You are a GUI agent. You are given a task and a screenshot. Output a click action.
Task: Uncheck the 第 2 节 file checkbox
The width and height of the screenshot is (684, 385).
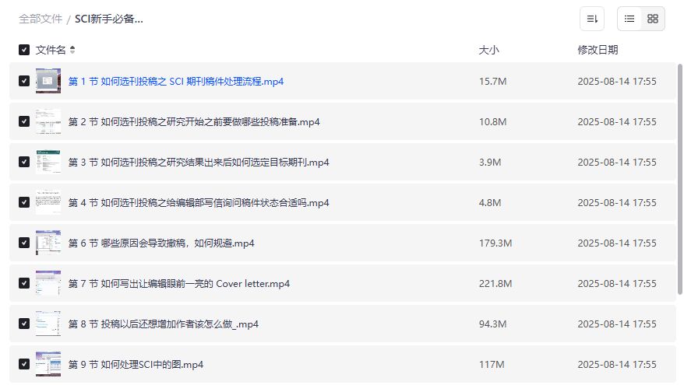pyautogui.click(x=24, y=121)
